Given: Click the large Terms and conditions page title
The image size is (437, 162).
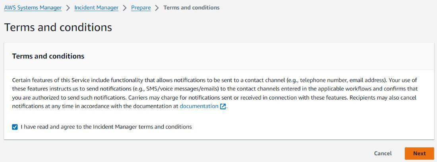Looking at the screenshot, I should [x=58, y=27].
